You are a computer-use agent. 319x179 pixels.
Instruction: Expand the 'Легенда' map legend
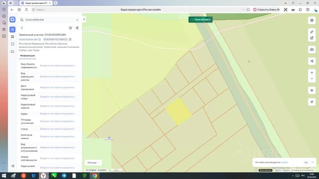[94, 162]
